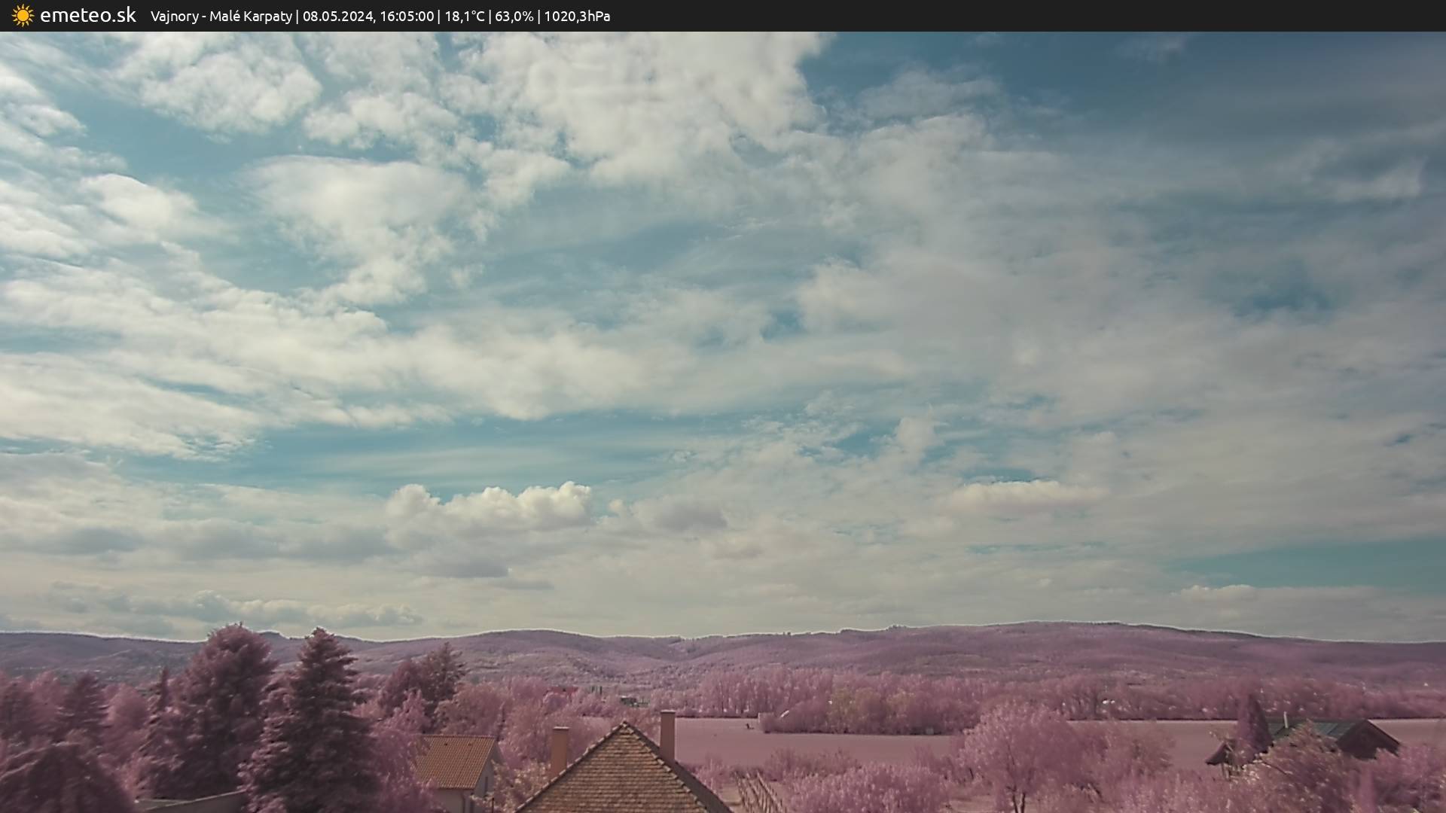
Task: Click the date 08.05.2024 in header
Action: pos(338,17)
